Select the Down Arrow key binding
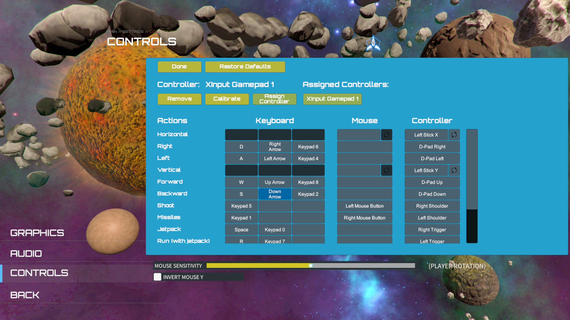This screenshot has width=570, height=320. 275,194
